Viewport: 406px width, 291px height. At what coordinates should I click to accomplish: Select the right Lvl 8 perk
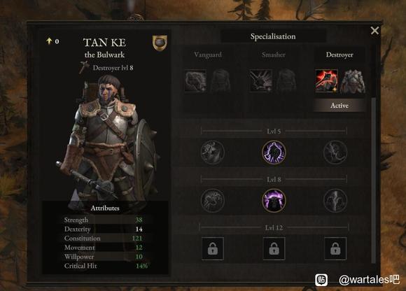coord(335,201)
